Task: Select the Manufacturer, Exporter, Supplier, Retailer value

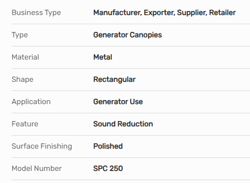Action: tap(165, 13)
